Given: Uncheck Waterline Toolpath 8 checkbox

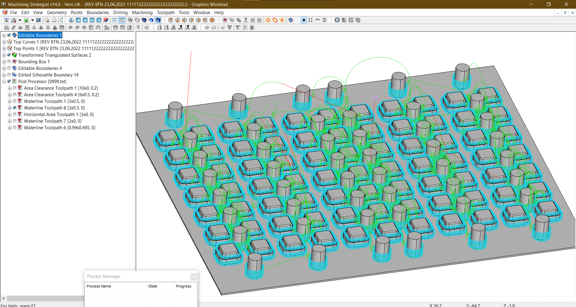Looking at the screenshot, I should 15,108.
